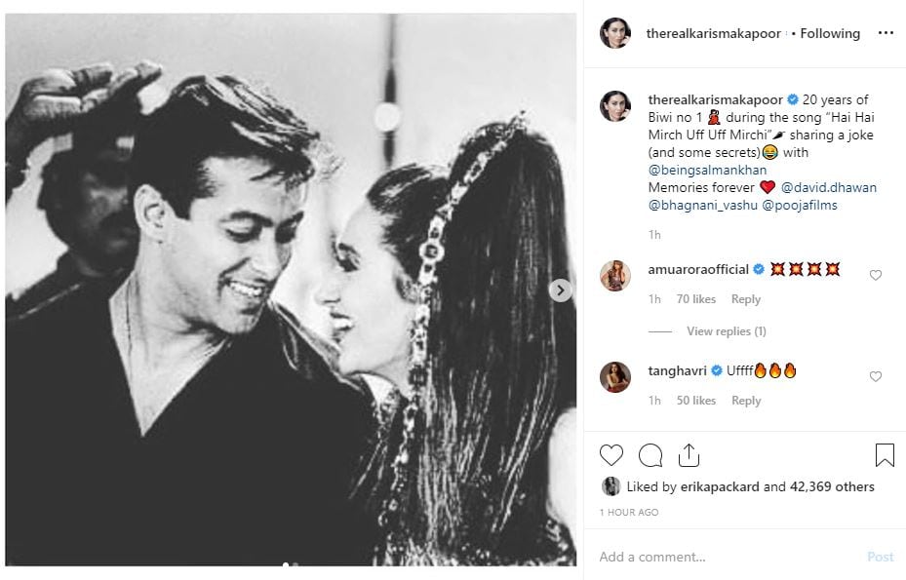Open the three-dot more options menu
The width and height of the screenshot is (906, 580).
(886, 33)
